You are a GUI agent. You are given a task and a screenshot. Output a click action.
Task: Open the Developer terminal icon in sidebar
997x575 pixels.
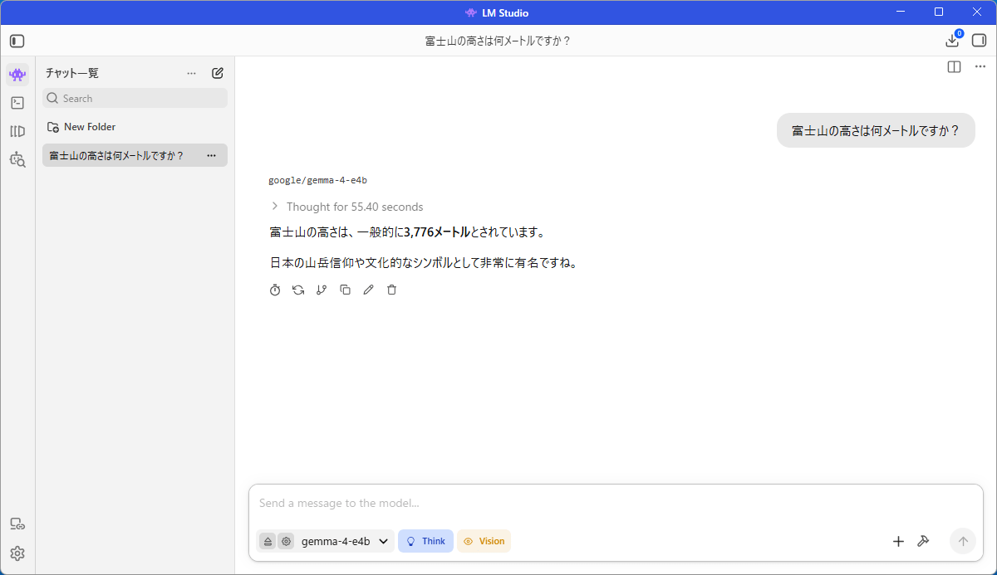(x=17, y=103)
